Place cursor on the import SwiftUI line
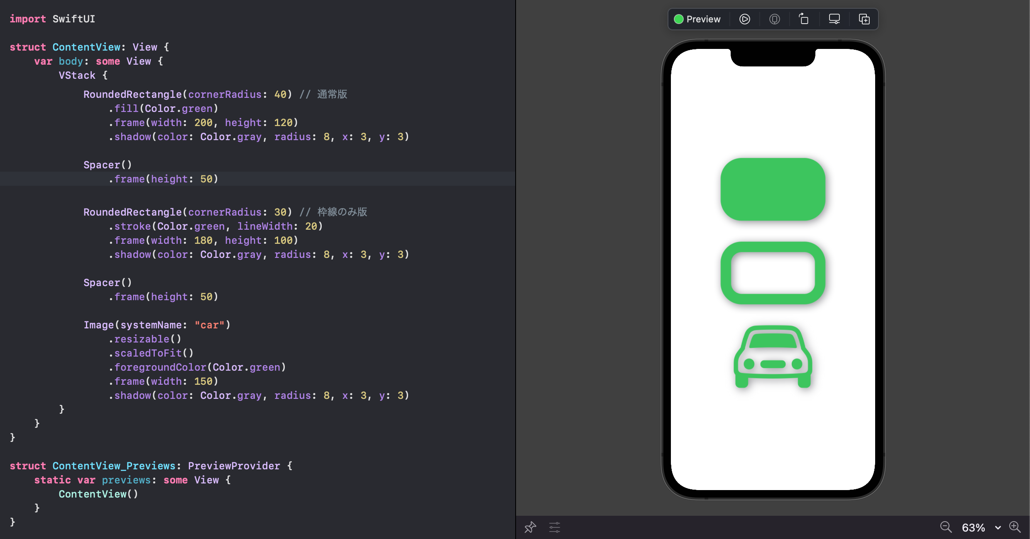 [52, 19]
